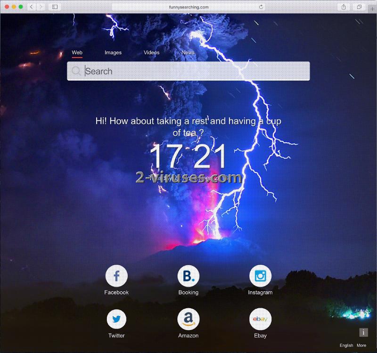377x353 pixels.
Task: Open the Ebay shortcut icon
Action: (x=260, y=320)
